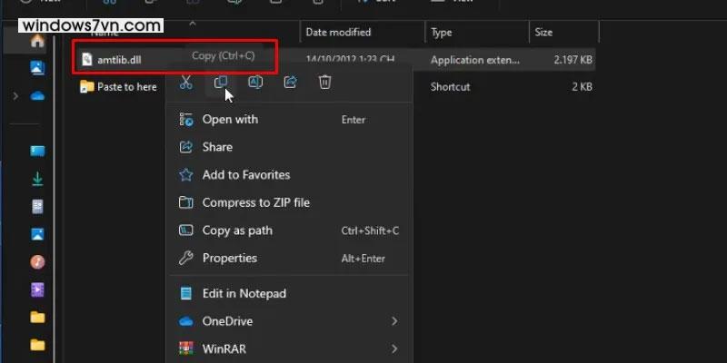This screenshot has height=363, width=727.
Task: Open the OneDrive cloud icon in sidebar
Action: (37, 95)
